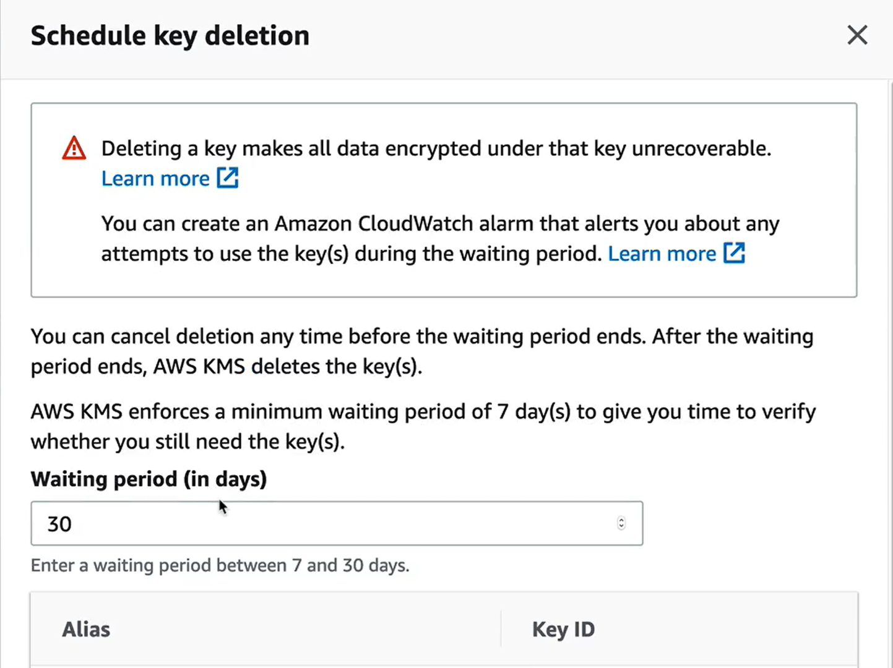
Task: Click the "Schedule key deletion" heading
Action: pos(170,36)
